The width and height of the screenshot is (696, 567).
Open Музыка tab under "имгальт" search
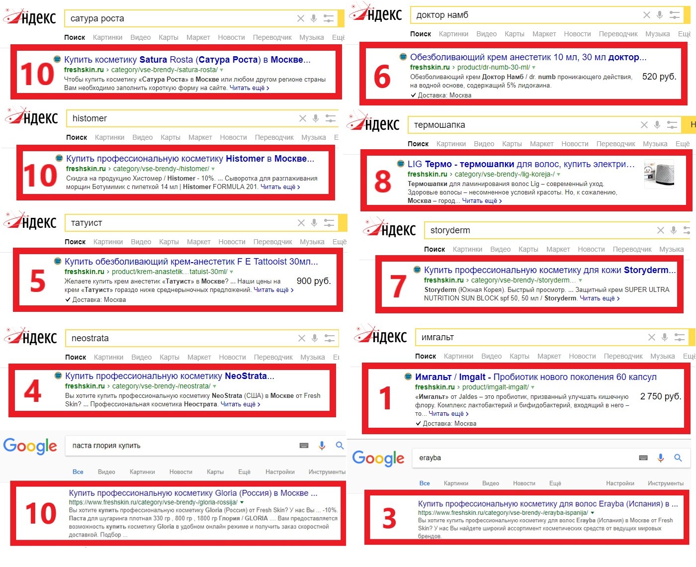(x=663, y=356)
